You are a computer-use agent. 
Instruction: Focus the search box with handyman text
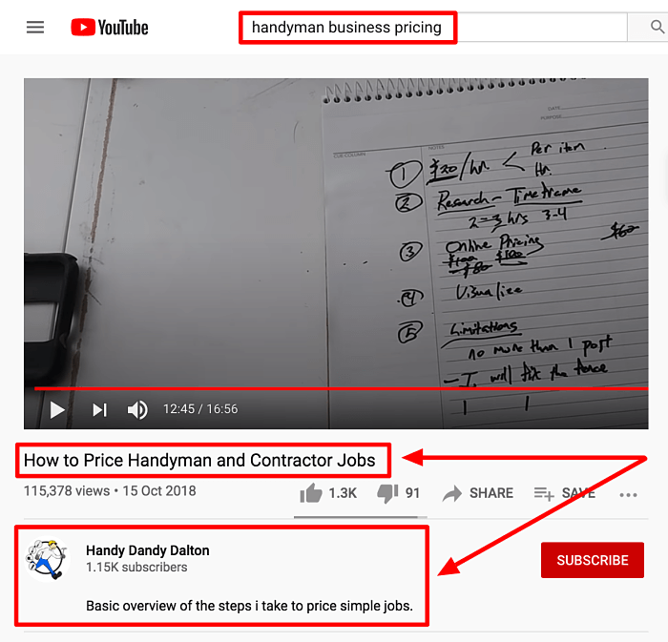coord(433,28)
